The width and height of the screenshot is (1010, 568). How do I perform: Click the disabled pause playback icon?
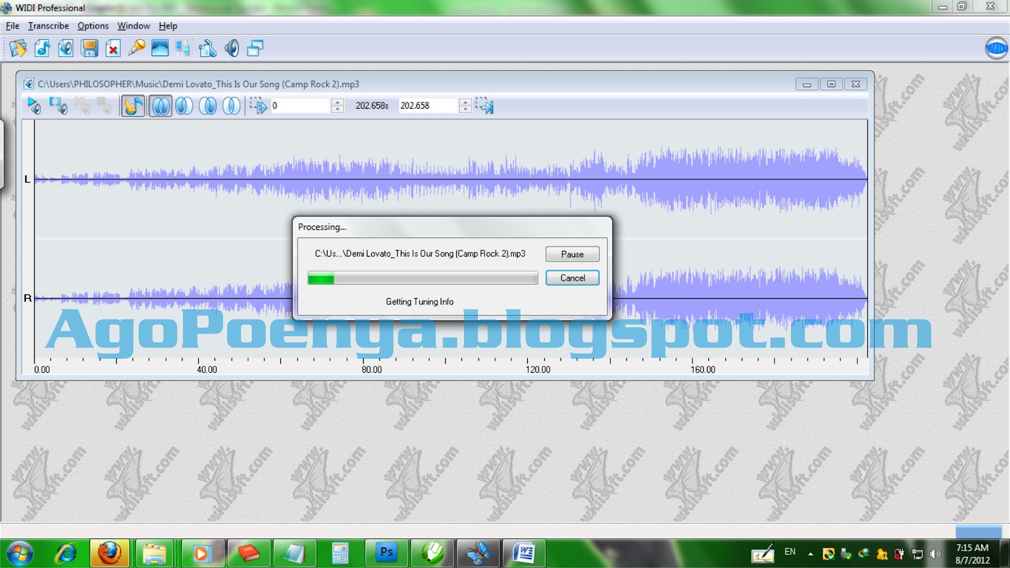pyautogui.click(x=82, y=106)
